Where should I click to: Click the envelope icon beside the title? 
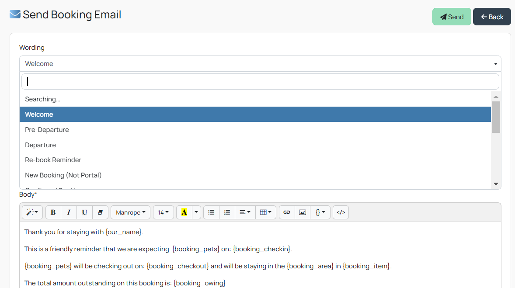(x=15, y=14)
